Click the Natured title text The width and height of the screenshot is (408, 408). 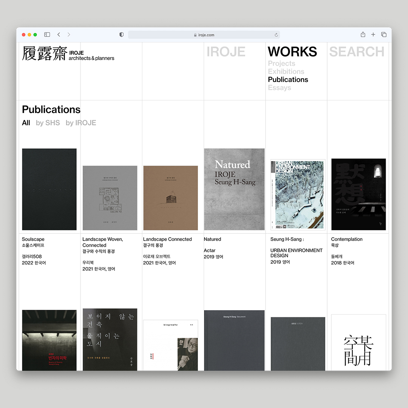click(x=212, y=239)
